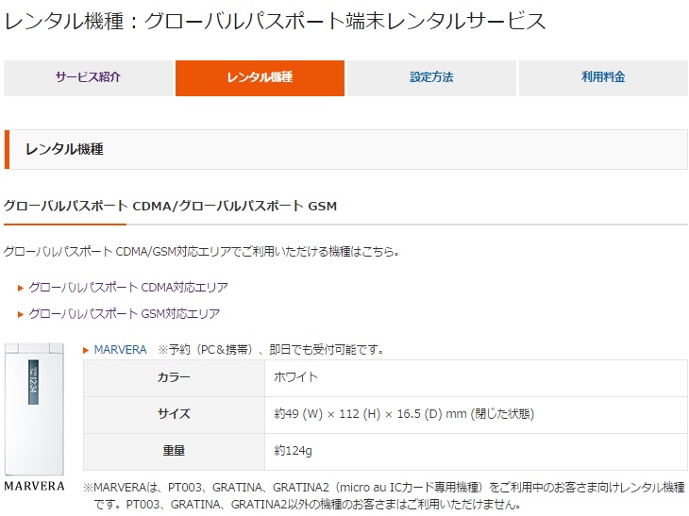Click arrow icon before MARVERA link
689x516 pixels.
pos(86,350)
